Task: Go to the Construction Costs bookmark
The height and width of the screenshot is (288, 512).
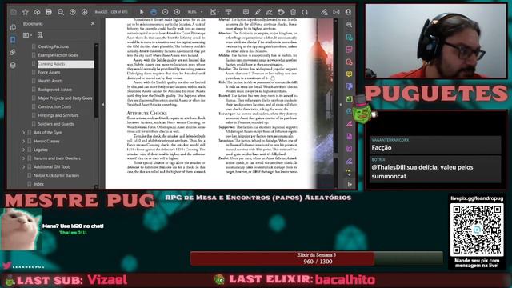Action: (x=54, y=106)
